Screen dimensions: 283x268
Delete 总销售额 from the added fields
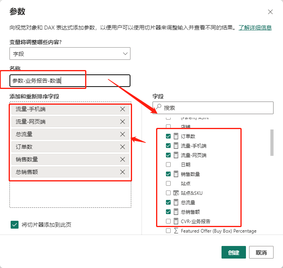tap(123, 172)
